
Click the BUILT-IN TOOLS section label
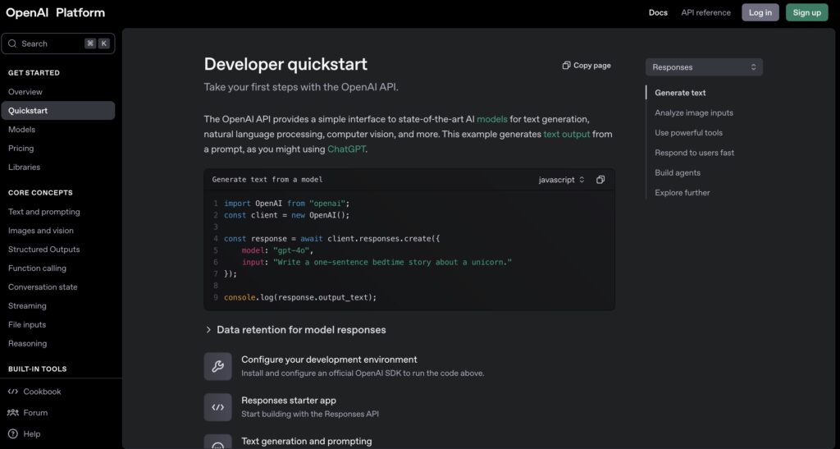[x=38, y=369]
